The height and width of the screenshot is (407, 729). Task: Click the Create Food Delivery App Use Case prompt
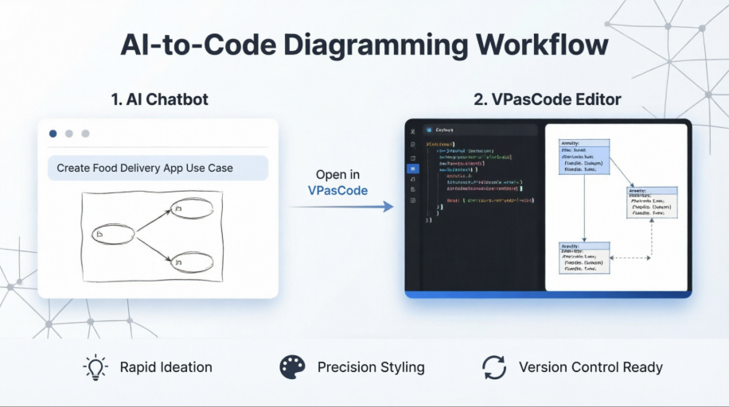[x=158, y=168]
